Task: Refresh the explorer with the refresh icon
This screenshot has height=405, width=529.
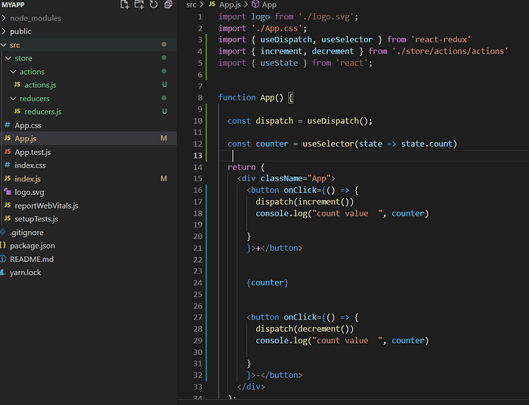Action: click(x=153, y=5)
